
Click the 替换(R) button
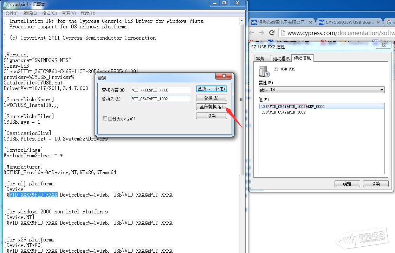(211, 98)
